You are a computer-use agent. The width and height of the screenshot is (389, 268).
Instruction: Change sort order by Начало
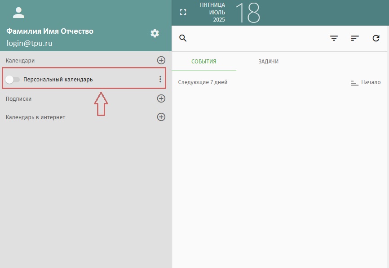[366, 82]
